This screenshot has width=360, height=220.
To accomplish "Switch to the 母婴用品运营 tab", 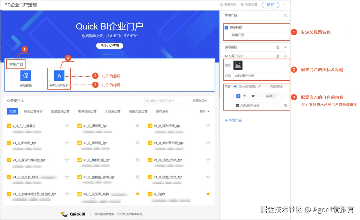I will coord(138,111).
